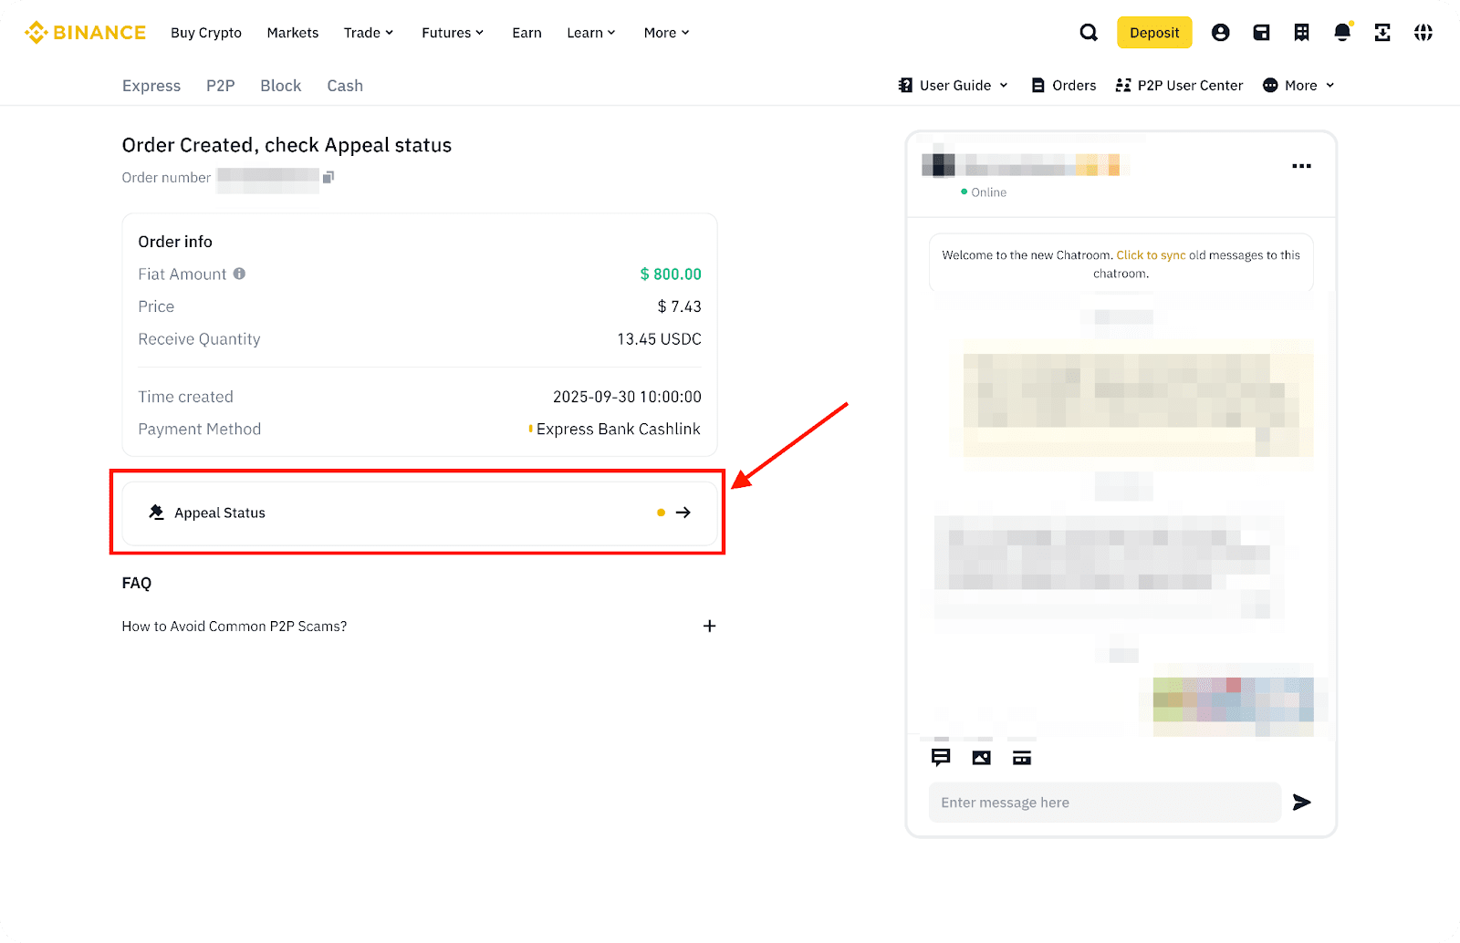Click the time created 2025-09-30 10:00:00

(x=627, y=397)
